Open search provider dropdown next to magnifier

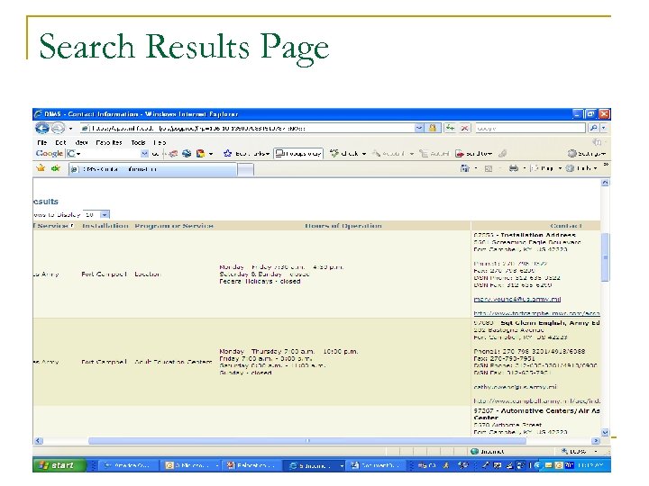pos(603,128)
